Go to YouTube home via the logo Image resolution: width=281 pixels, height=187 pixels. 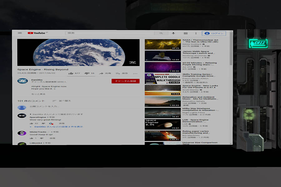pos(37,33)
